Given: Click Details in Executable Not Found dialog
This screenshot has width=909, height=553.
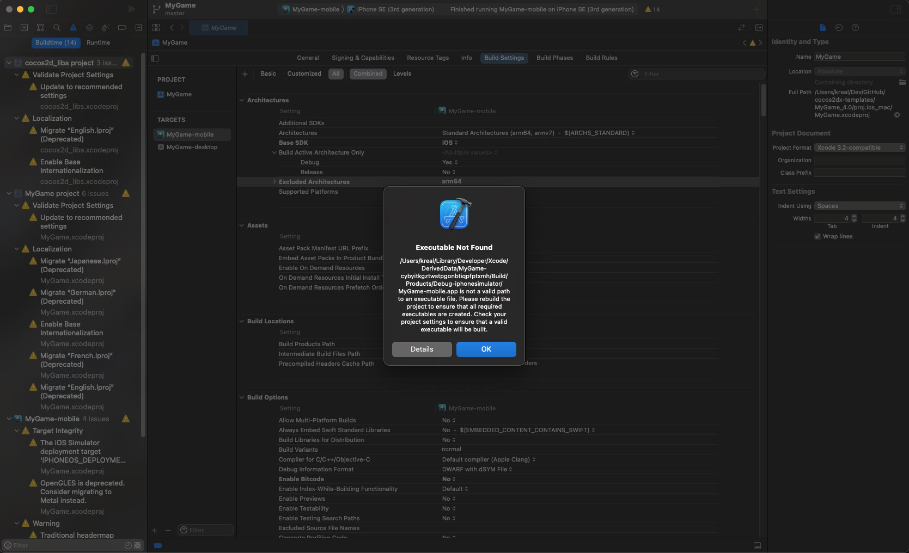Looking at the screenshot, I should (x=422, y=349).
